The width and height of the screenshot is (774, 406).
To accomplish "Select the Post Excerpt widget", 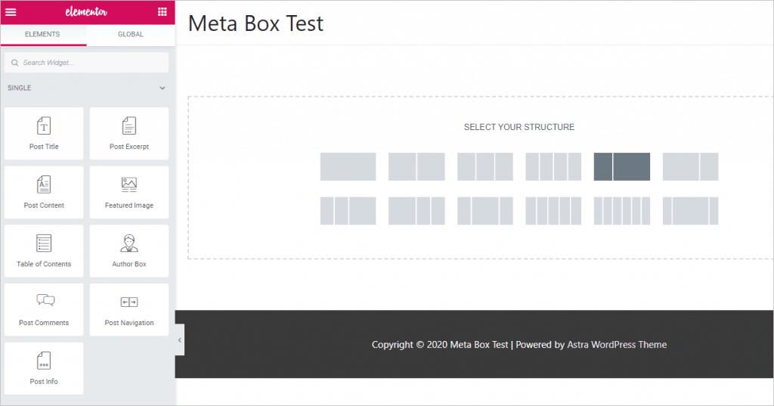I will click(129, 133).
